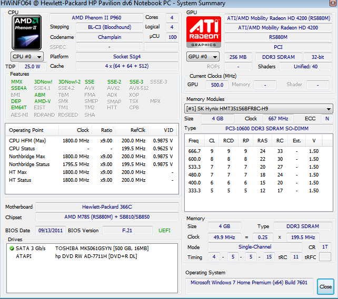338x299 pixels.
Task: Click the GPU clock 500.0 value
Action: [x=217, y=85]
